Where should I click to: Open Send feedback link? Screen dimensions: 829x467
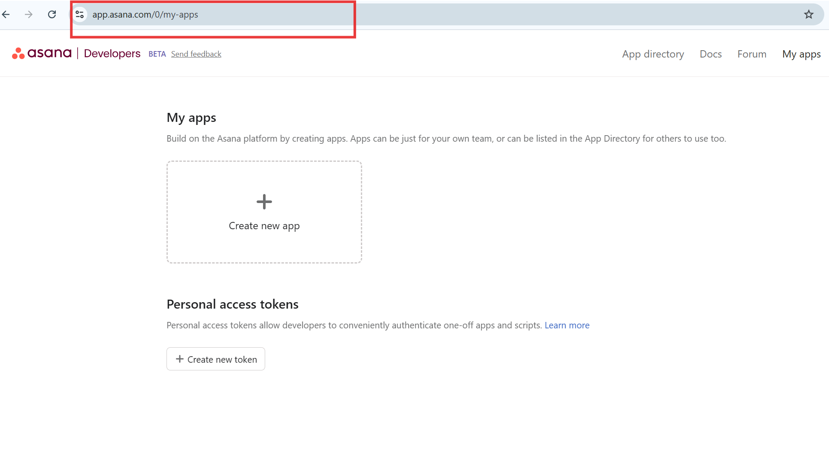pos(196,54)
